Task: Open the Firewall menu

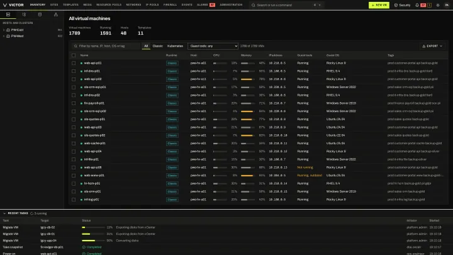Action: pos(170,5)
